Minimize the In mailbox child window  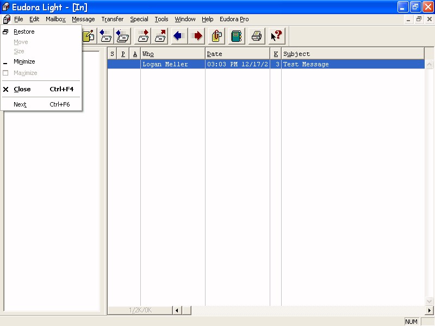pos(408,20)
